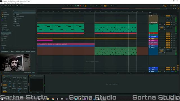Select Max for Live category in browser

coord(6,35)
